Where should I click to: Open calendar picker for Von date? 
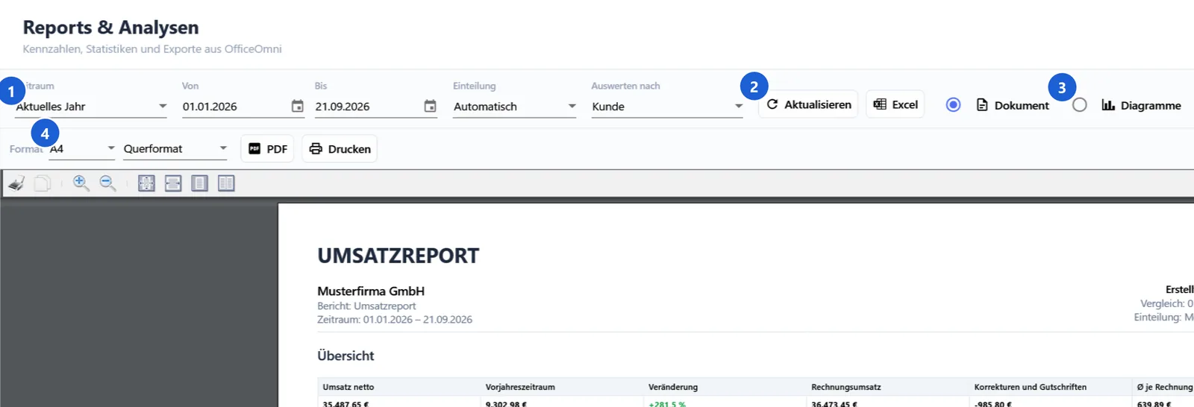click(x=297, y=106)
